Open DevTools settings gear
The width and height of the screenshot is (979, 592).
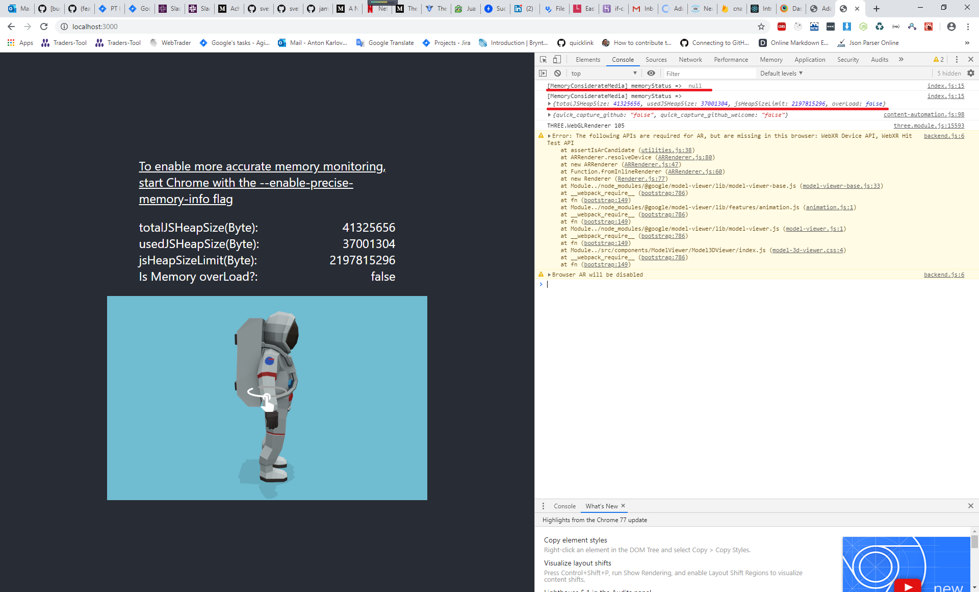pyautogui.click(x=970, y=73)
